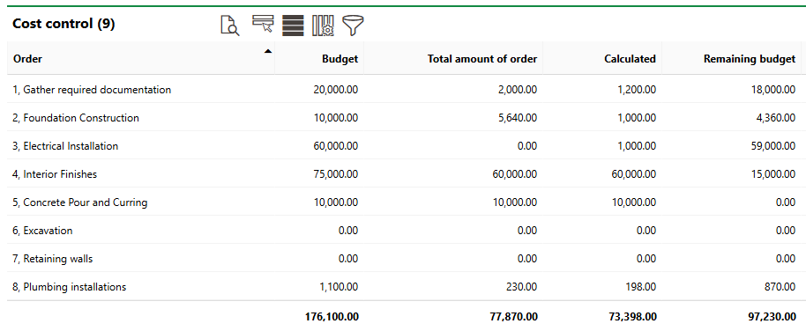Viewport: 806px width, 331px height.
Task: Click the 20,000.00 budget for Gather required documentation
Action: pyautogui.click(x=336, y=90)
